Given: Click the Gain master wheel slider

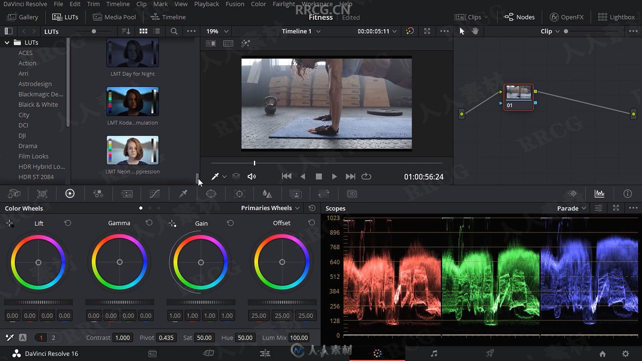Looking at the screenshot, I should point(201,302).
